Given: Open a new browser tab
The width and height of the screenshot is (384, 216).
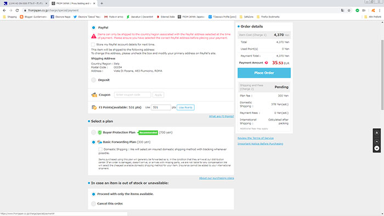Looking at the screenshot, I should [x=101, y=3].
